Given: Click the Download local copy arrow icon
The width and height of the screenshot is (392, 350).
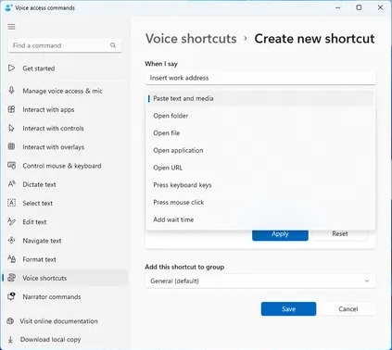Looking at the screenshot, I should (x=10, y=340).
